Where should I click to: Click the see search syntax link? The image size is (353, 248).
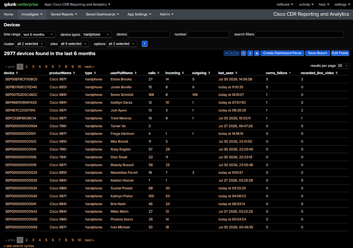point(19,246)
